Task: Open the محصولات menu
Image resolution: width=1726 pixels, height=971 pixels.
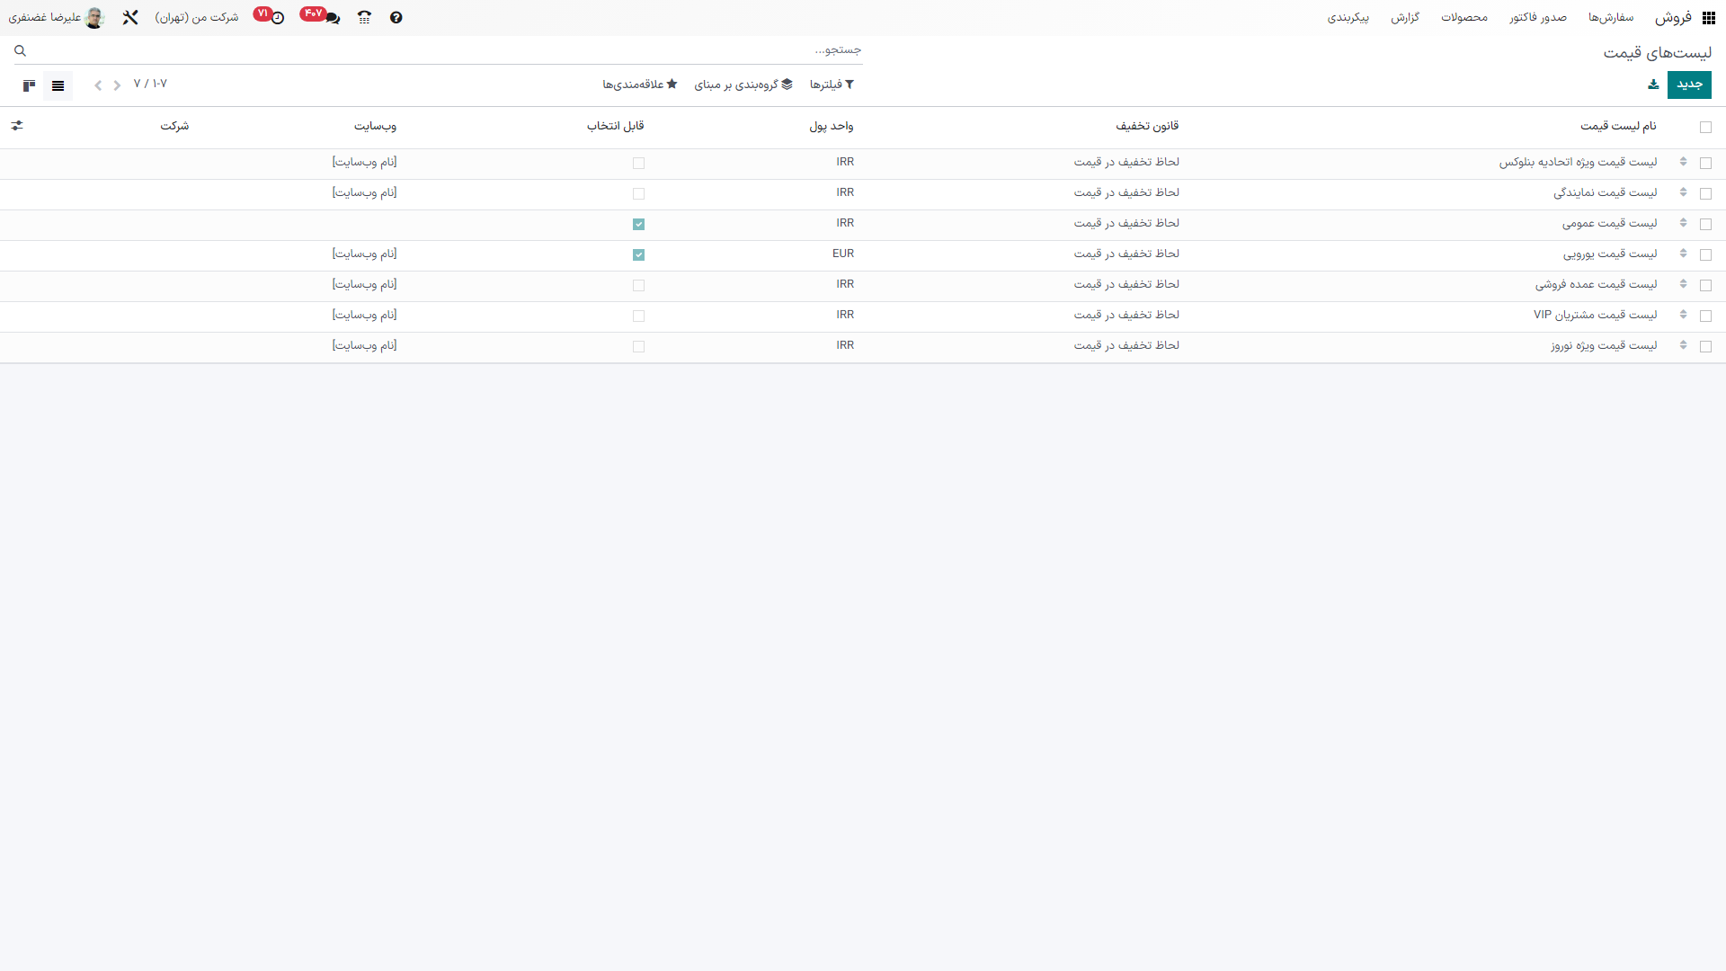Action: pyautogui.click(x=1464, y=17)
